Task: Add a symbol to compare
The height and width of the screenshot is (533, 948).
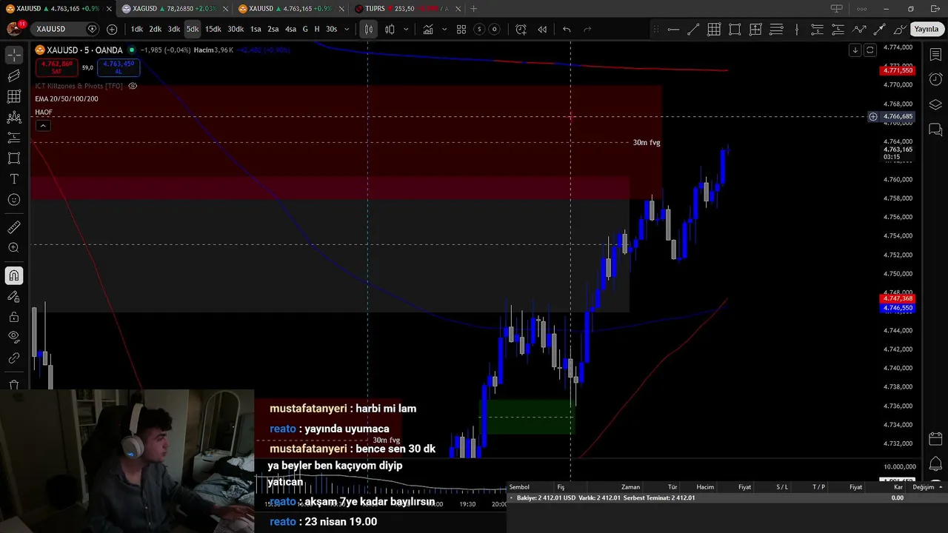Action: pos(112,29)
